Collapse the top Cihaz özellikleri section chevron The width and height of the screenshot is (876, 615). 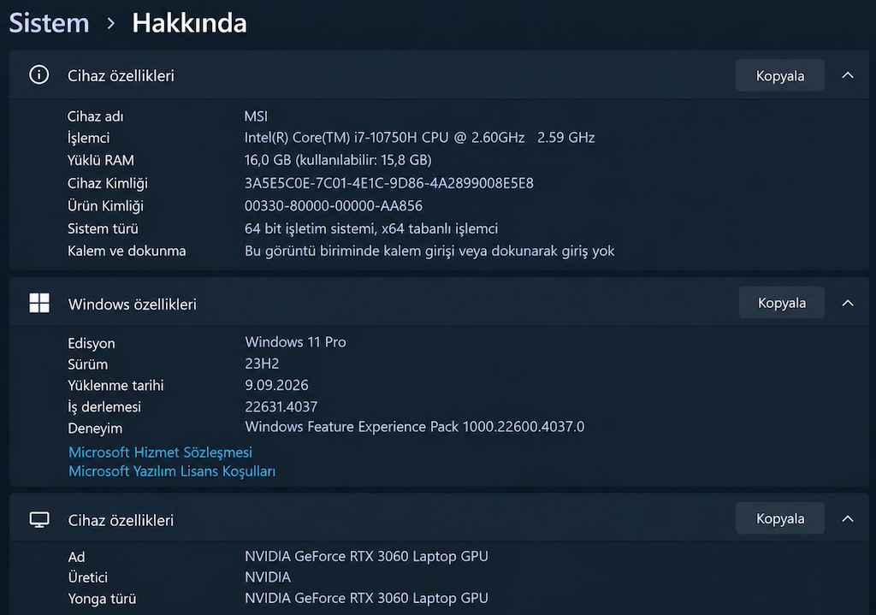(x=848, y=75)
